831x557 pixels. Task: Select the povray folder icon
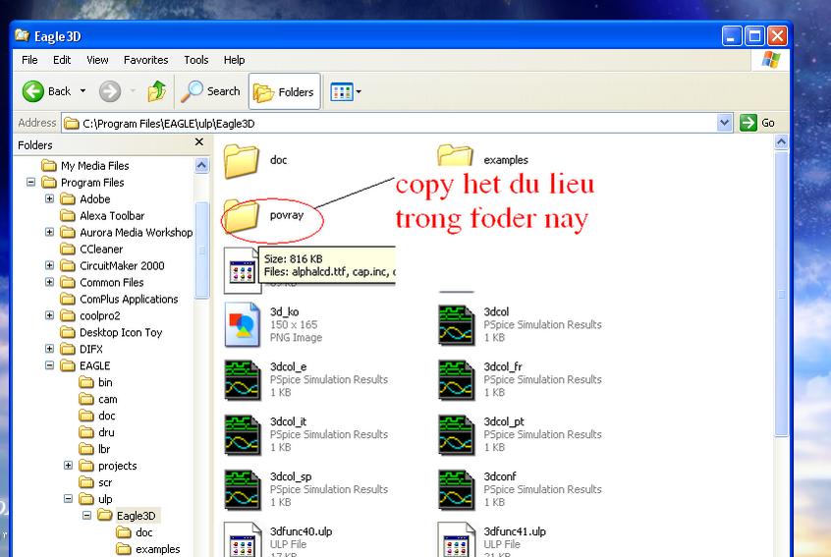tap(241, 216)
